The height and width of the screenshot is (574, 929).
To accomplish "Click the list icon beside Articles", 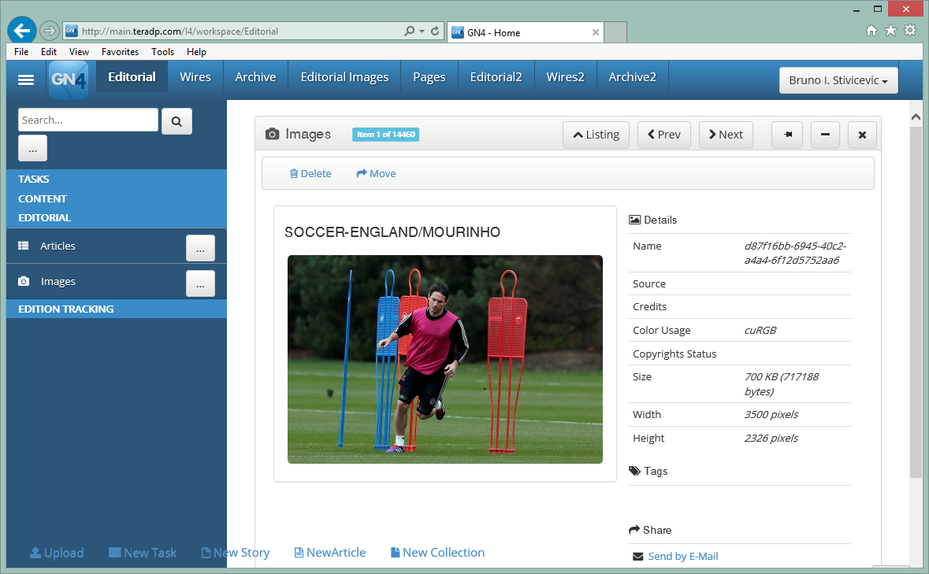I will pyautogui.click(x=24, y=246).
